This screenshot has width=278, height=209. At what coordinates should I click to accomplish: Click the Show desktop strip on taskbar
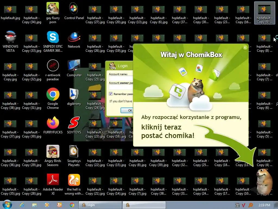click(x=276, y=205)
